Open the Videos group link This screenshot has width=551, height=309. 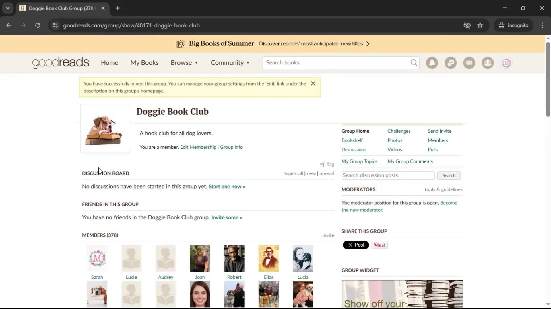395,150
